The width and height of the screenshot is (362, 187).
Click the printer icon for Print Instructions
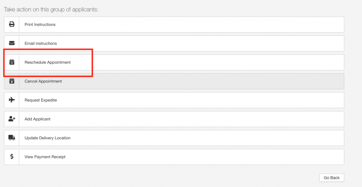12,25
